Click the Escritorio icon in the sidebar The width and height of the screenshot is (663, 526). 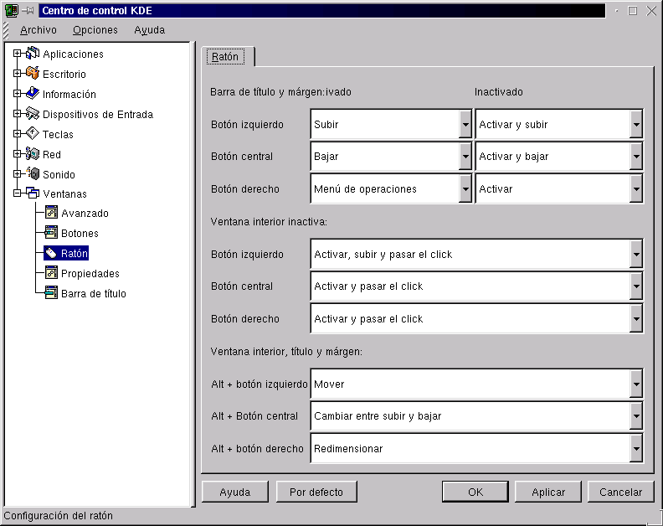(33, 74)
